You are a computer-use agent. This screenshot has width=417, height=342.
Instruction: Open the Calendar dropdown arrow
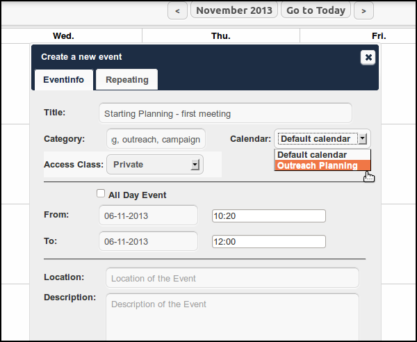click(362, 138)
